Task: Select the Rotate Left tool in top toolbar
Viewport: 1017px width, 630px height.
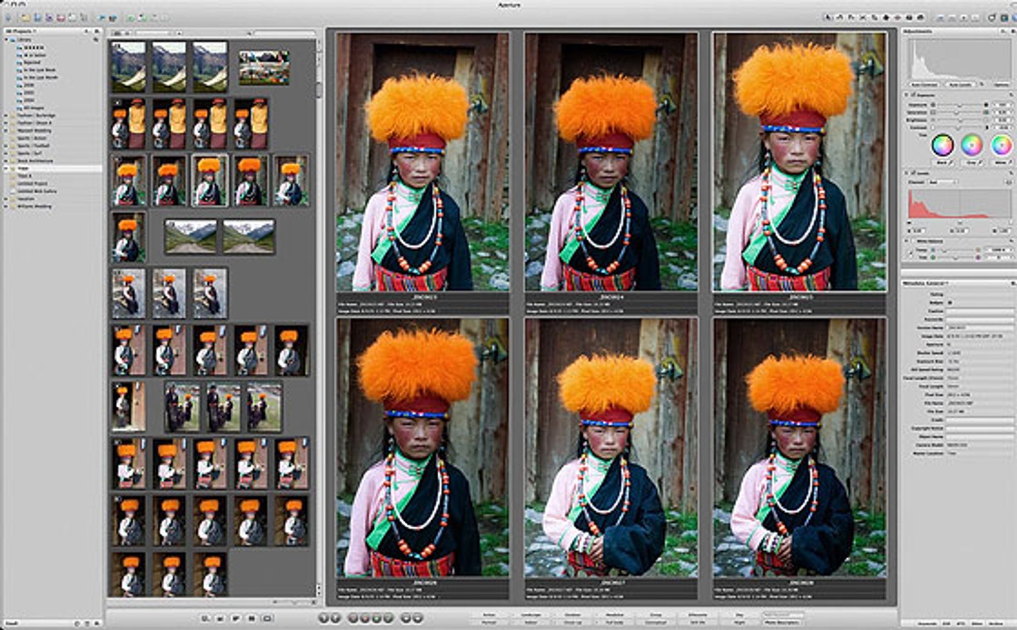Action: 839,18
